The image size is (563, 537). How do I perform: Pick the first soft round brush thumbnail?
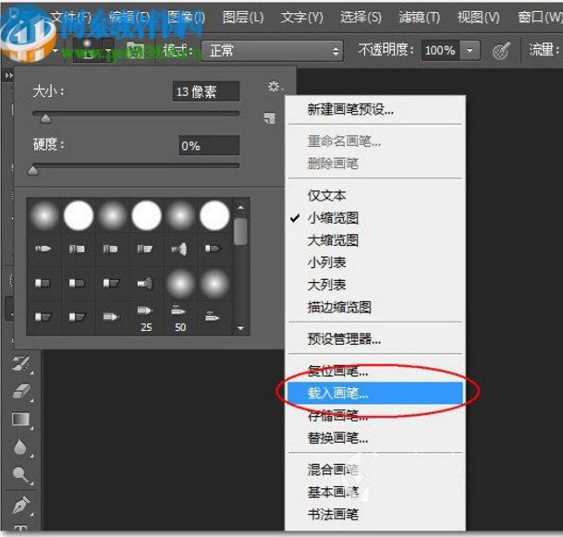tap(44, 215)
